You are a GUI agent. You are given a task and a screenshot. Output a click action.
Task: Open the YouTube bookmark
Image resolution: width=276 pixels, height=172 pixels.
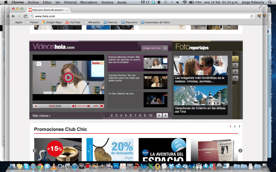[73, 22]
